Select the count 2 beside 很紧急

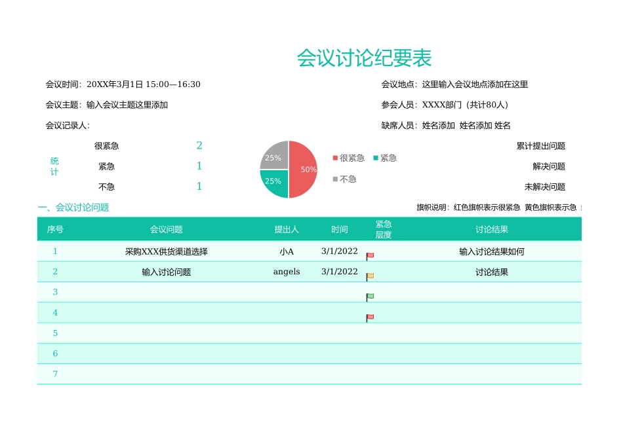(x=199, y=146)
